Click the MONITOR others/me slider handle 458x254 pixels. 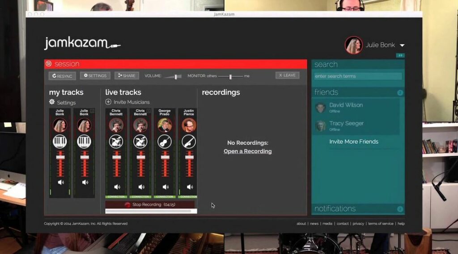tap(230, 76)
